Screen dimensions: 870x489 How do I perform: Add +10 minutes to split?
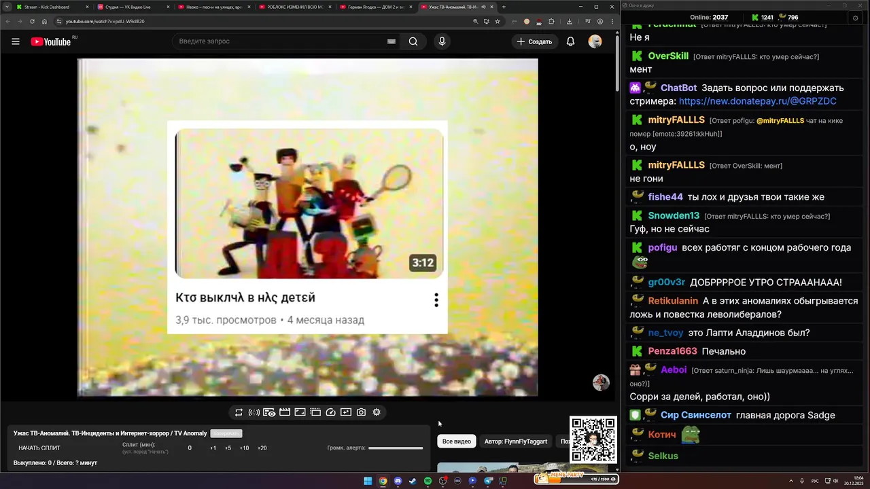coord(244,448)
